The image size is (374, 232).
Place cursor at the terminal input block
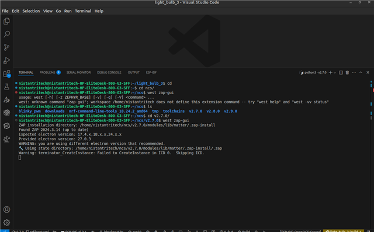[20, 157]
